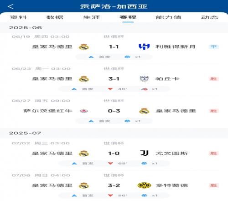Screen dimensions: 228x201
Task: Click the BVB 多特蒙德 logo
Action: point(144,185)
